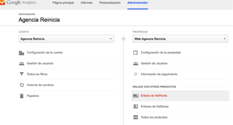This screenshot has width=233, height=125.
Task: Click the building icon for Configuración de la cuenta
Action: pos(22,53)
